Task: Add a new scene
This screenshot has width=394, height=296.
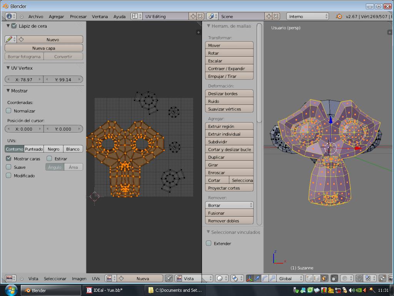Action: (x=269, y=16)
